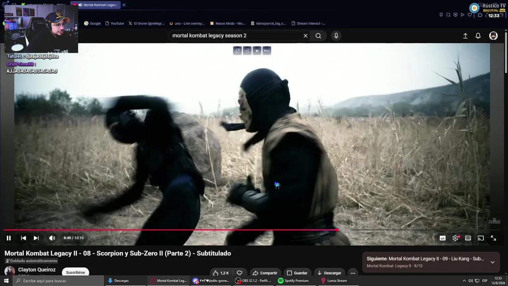Go to the previous video
The image size is (508, 286).
tap(23, 238)
